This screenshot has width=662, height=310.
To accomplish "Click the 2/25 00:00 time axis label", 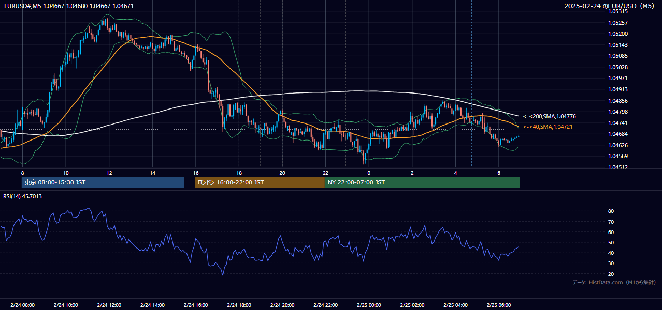I will [368, 305].
